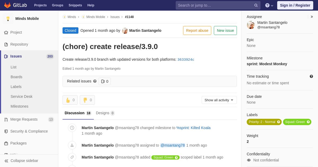Click the milestone change clock icon
This screenshot has width=318, height=167.
coord(72,128)
